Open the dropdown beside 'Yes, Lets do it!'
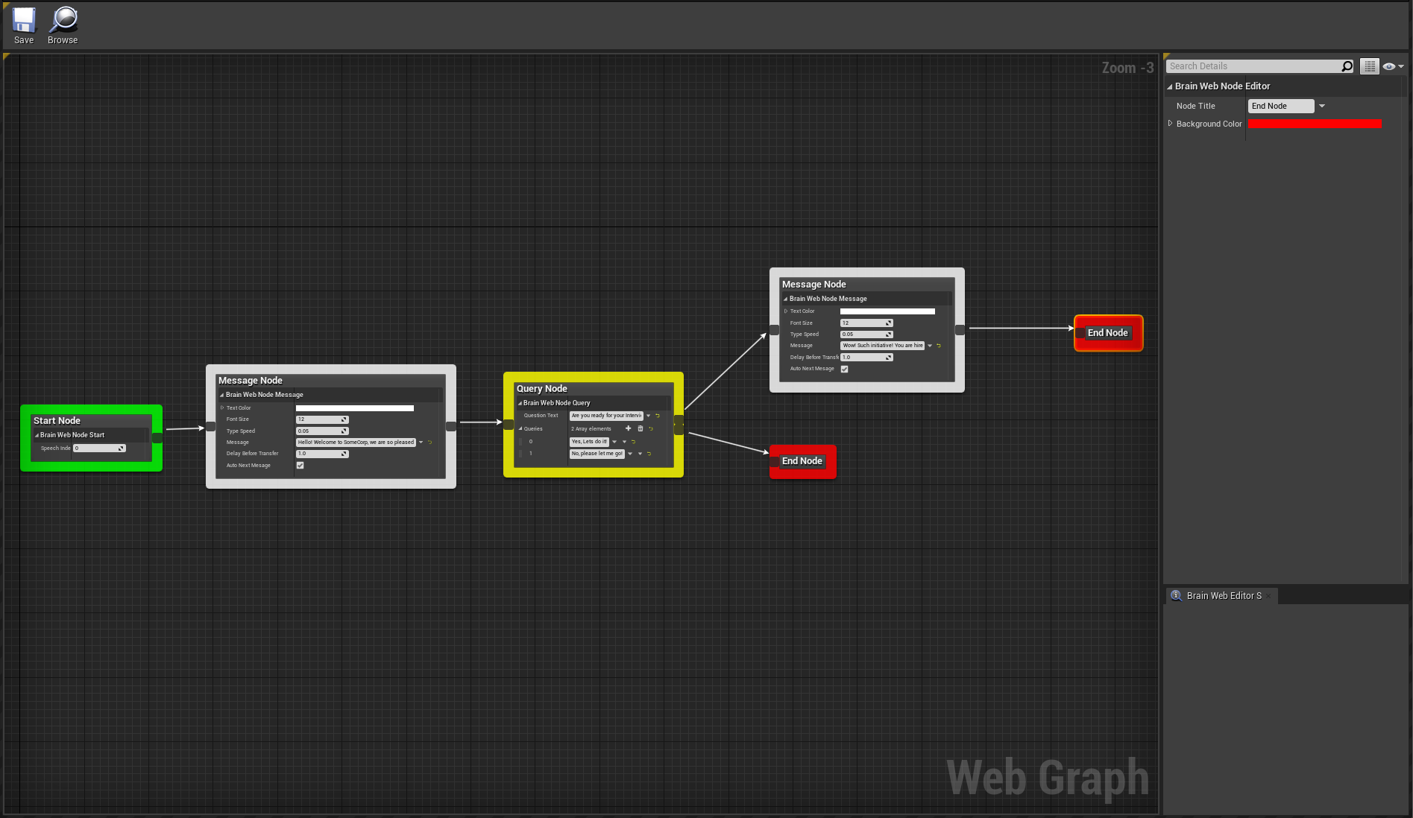 (614, 442)
